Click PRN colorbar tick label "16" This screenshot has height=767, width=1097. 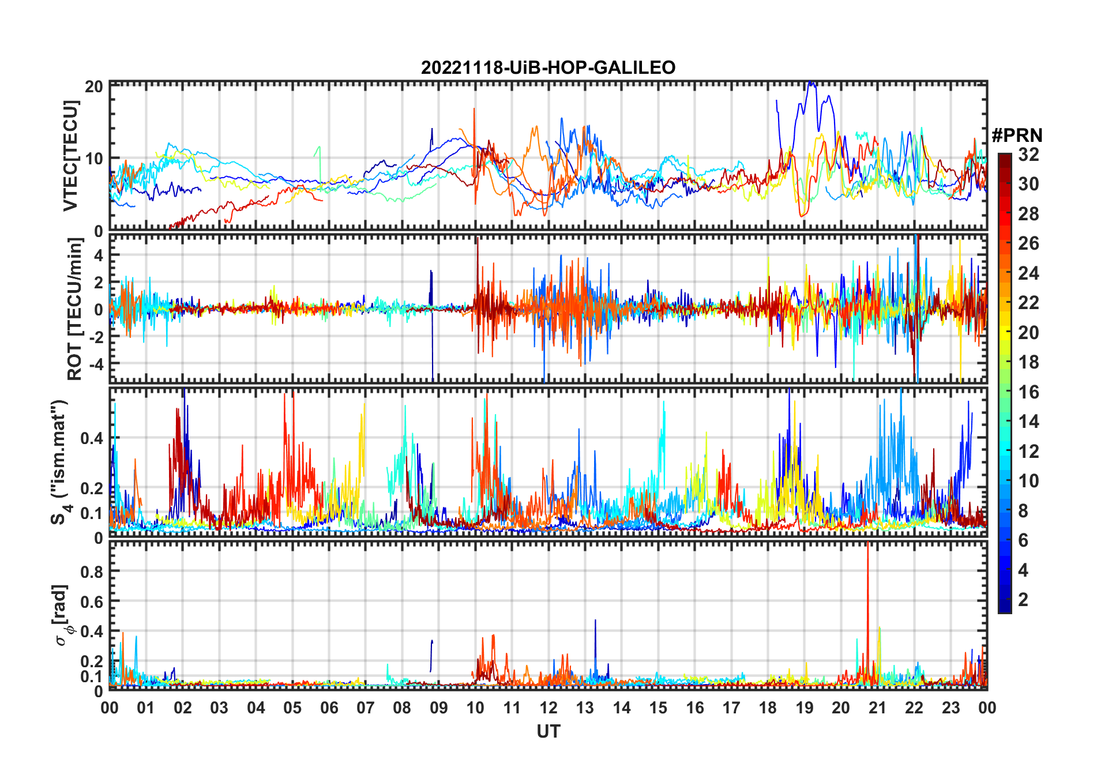pyautogui.click(x=1028, y=392)
